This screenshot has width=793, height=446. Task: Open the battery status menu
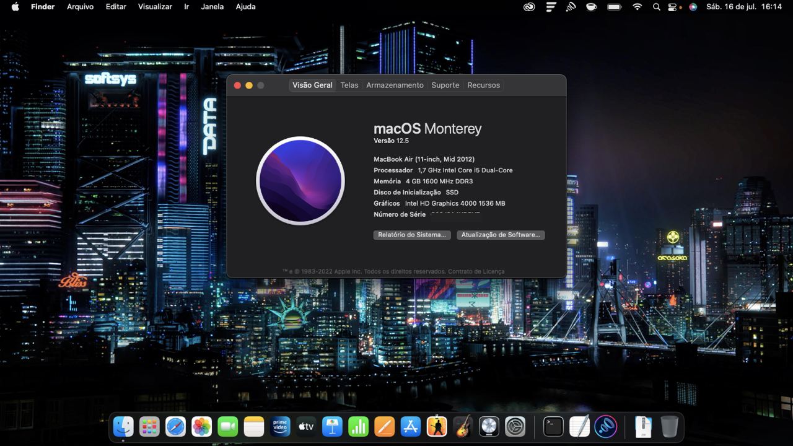[614, 7]
